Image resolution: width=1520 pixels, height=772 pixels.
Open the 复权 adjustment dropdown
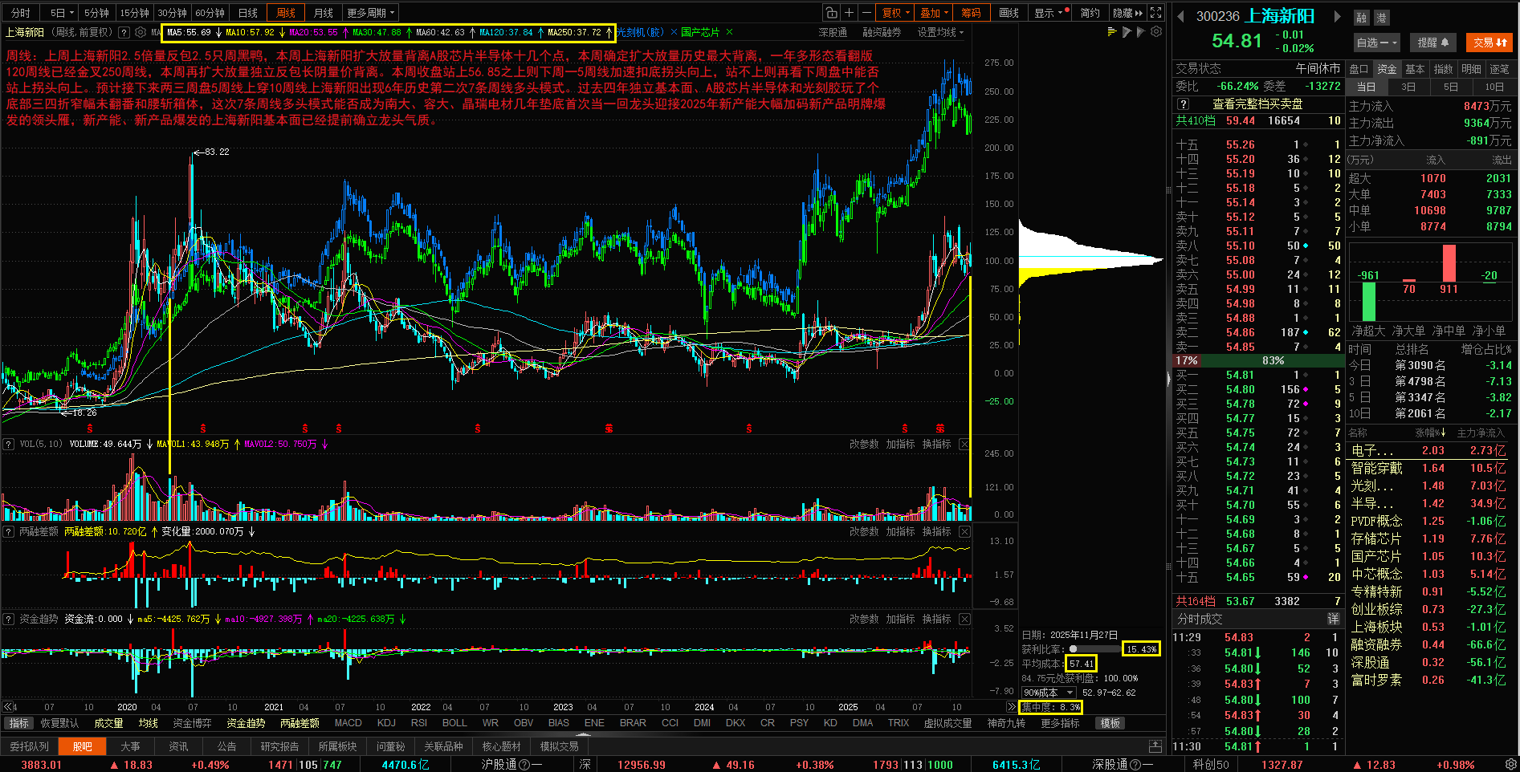[x=895, y=13]
